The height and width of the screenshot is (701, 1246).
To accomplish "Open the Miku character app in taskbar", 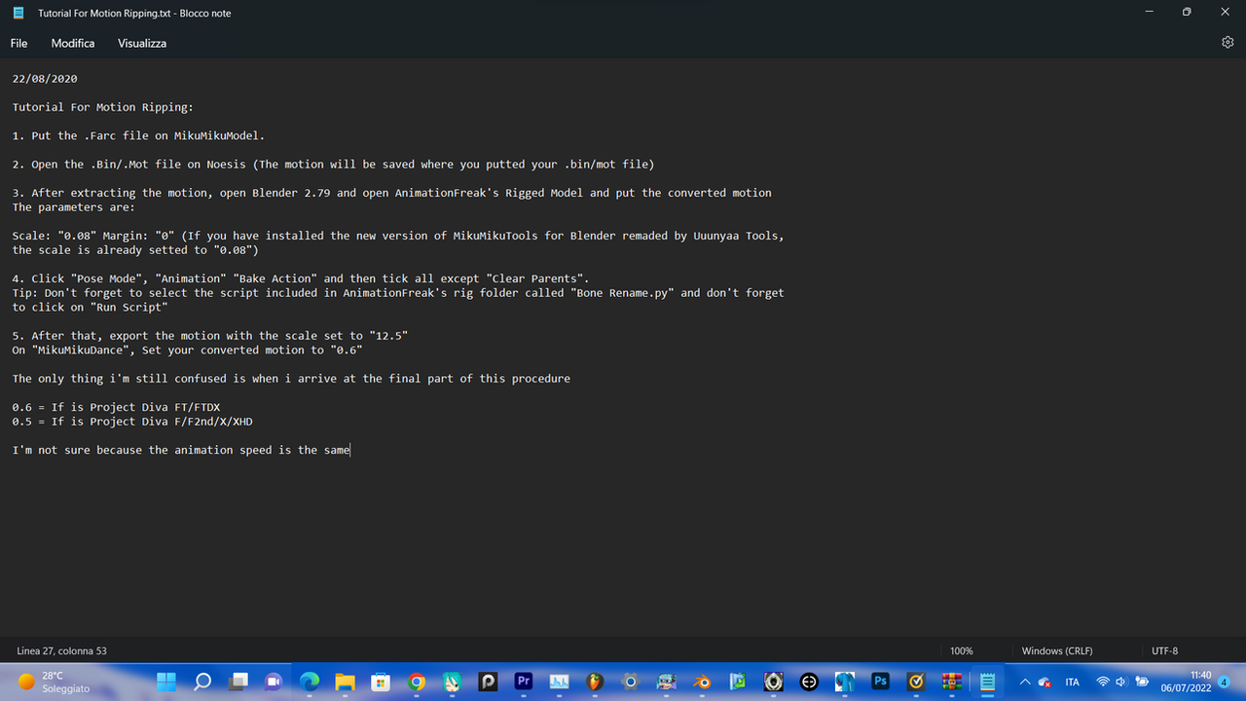I will [452, 682].
